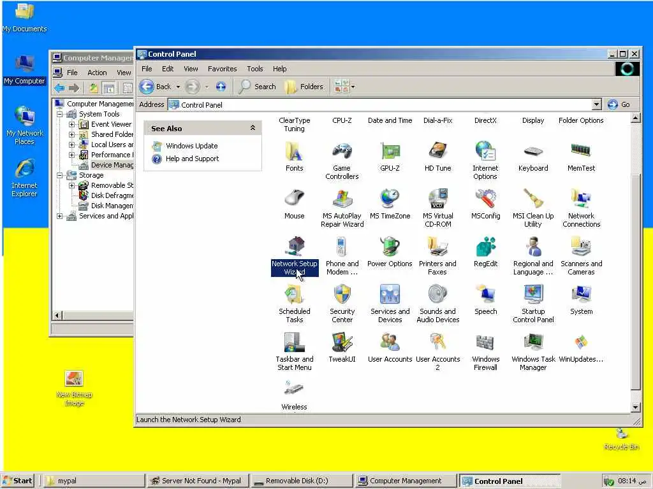Open the Back button history dropdown

tap(178, 87)
